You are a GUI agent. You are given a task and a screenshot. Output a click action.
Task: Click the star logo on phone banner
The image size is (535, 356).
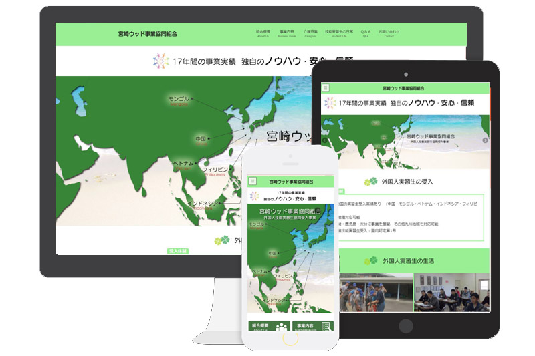coord(255,196)
